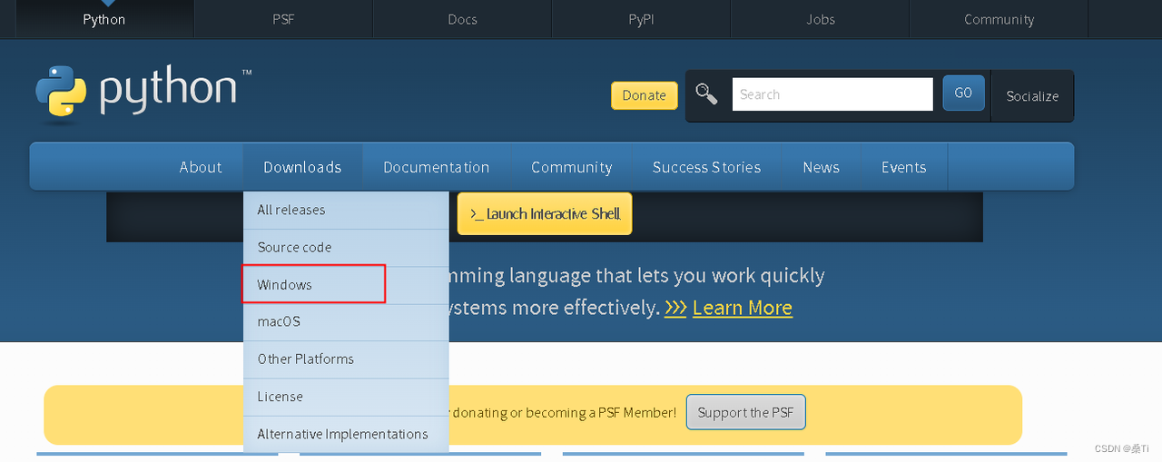
Task: Open About in main navigation
Action: coord(201,167)
